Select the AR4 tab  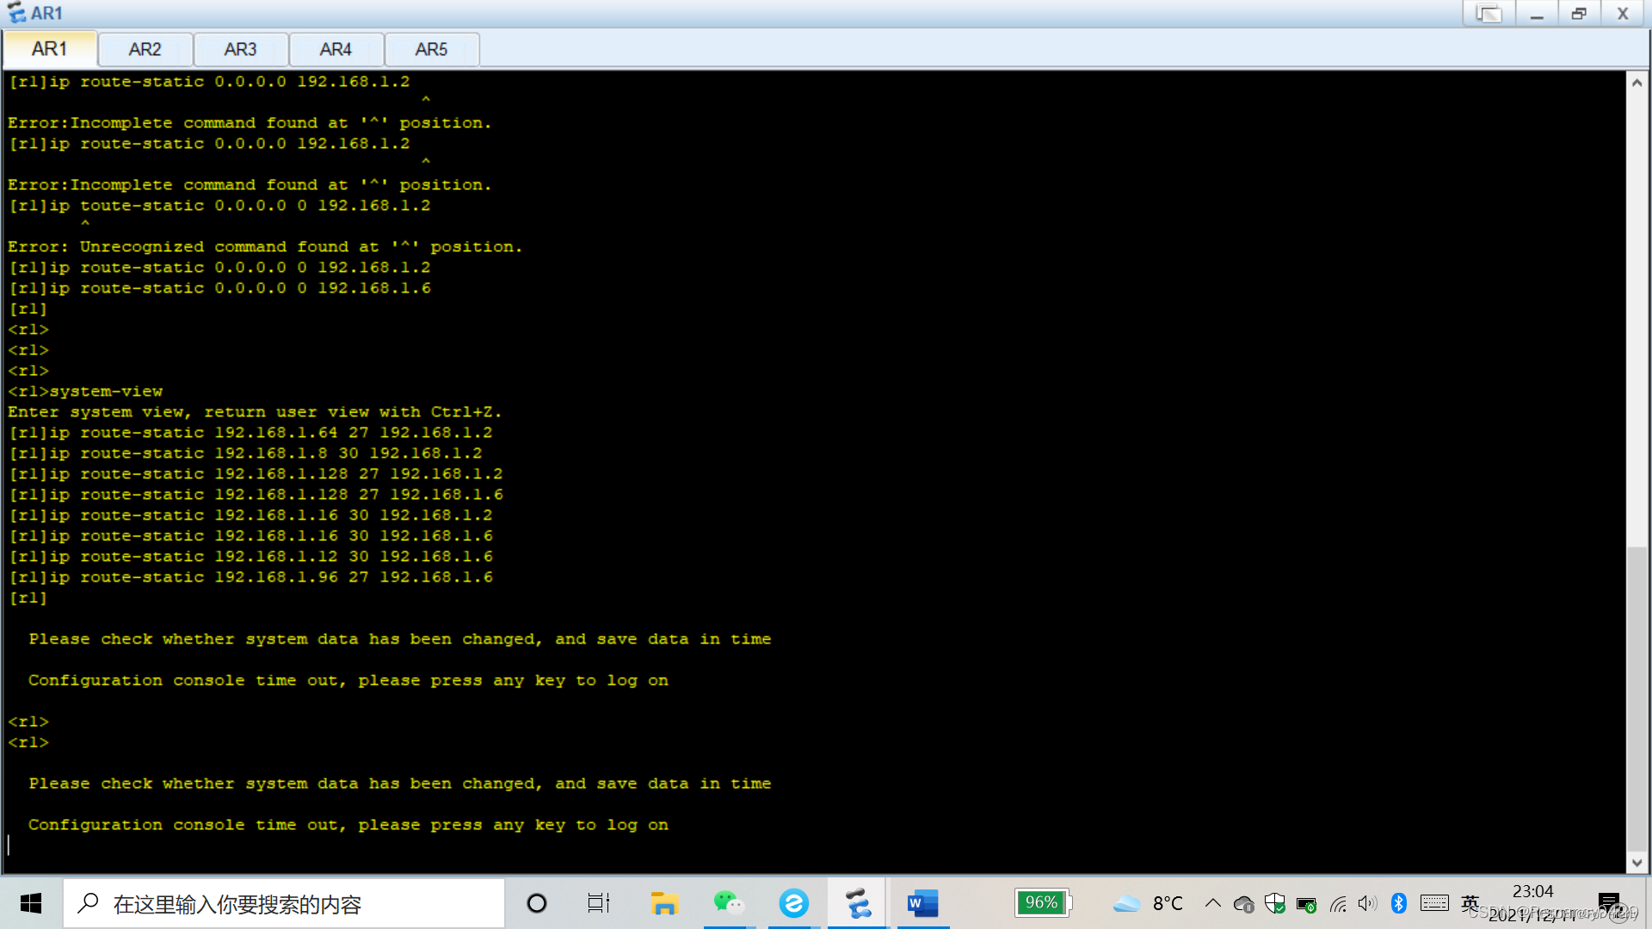click(x=336, y=50)
